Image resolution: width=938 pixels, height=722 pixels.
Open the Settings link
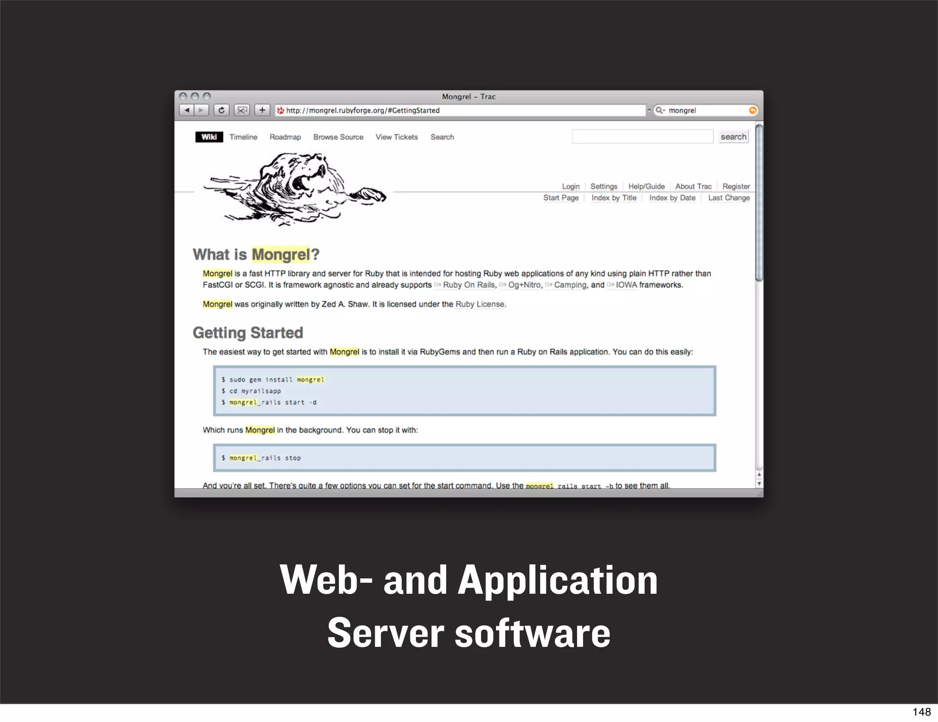pos(604,186)
